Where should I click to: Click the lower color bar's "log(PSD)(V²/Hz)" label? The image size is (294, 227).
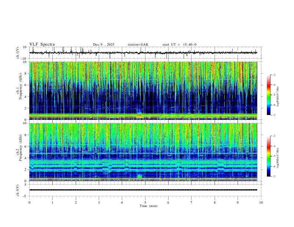(x=278, y=158)
